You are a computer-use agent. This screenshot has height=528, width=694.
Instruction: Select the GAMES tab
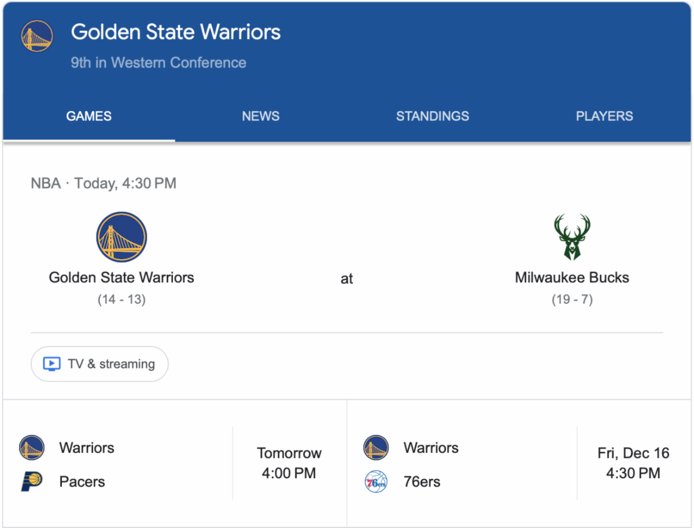pos(89,116)
